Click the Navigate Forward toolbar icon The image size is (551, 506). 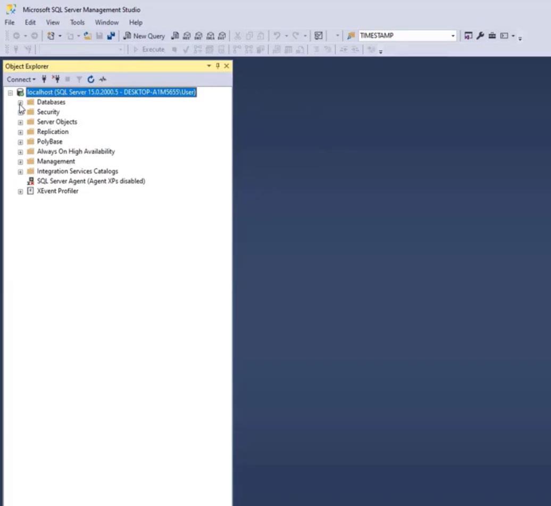click(x=35, y=36)
